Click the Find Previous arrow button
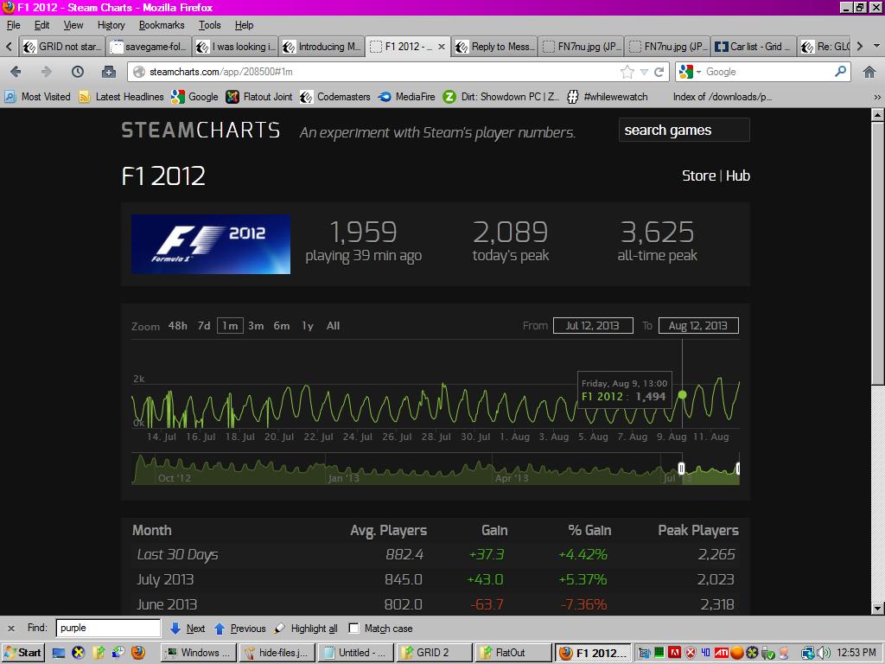 [x=239, y=629]
